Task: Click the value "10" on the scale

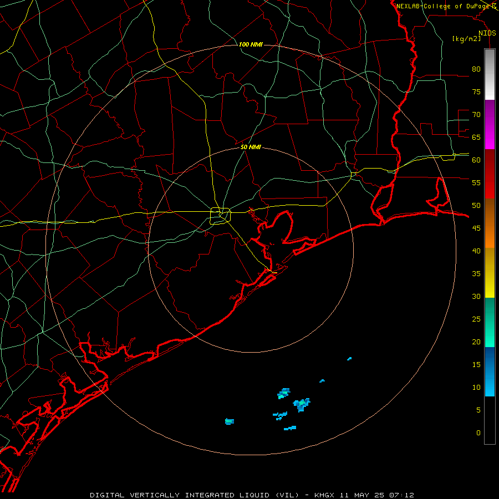Action: 476,388
